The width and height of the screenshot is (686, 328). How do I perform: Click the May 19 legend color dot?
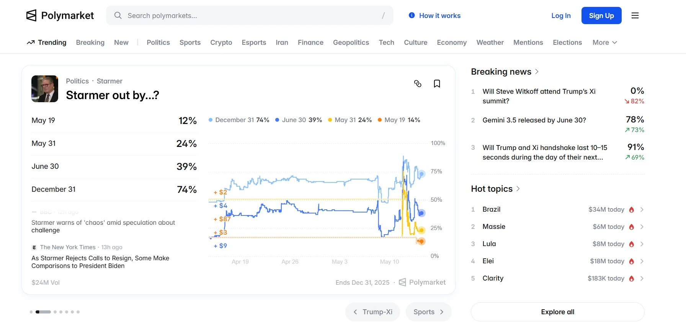[x=380, y=120]
